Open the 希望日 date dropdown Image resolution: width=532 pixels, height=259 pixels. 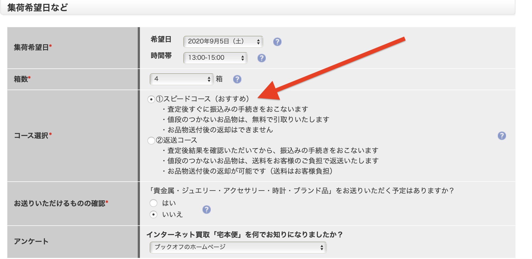tap(223, 42)
